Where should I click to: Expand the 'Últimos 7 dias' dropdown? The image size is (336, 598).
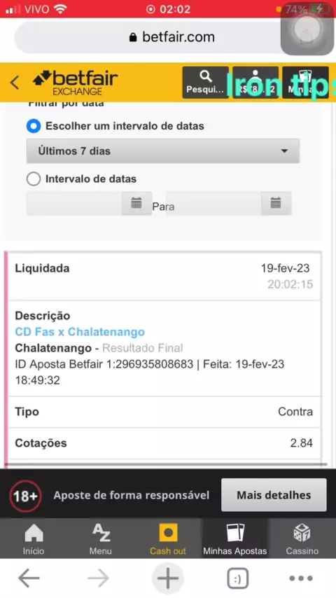click(x=163, y=151)
